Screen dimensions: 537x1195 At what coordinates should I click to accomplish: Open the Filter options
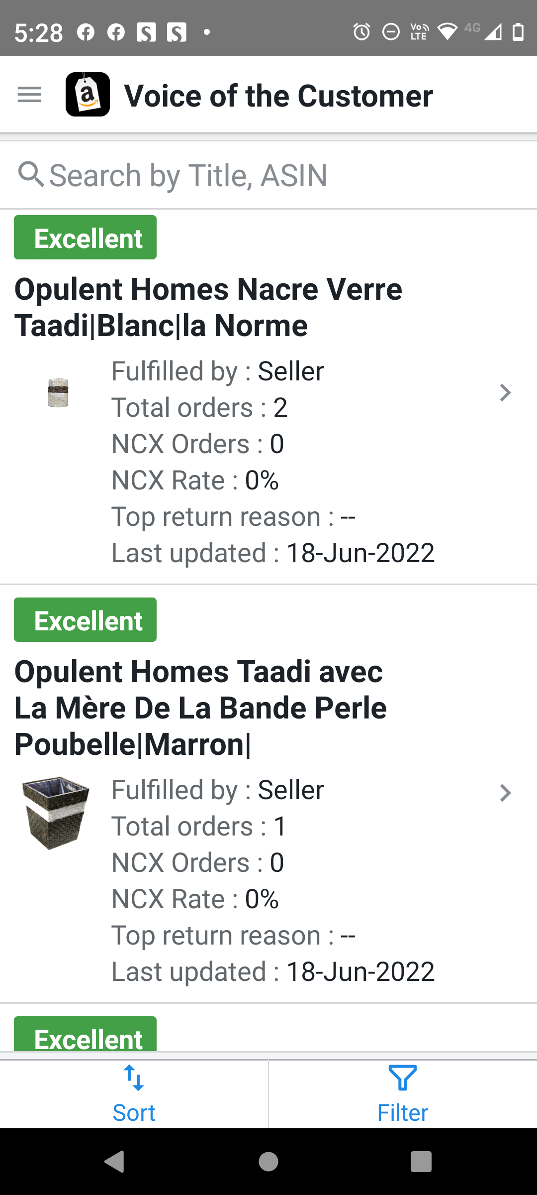pos(403,1094)
